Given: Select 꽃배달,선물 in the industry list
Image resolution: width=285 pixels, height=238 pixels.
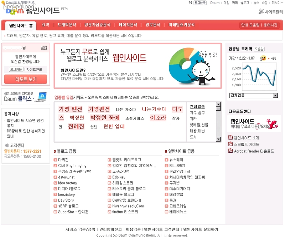Looking at the screenshot, I should [x=199, y=125].
